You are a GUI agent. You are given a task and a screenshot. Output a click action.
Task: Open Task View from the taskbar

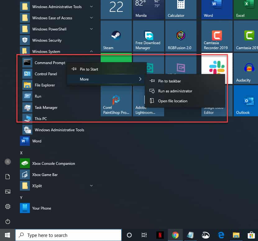(x=144, y=235)
